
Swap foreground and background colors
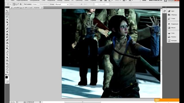click(x=8, y=75)
